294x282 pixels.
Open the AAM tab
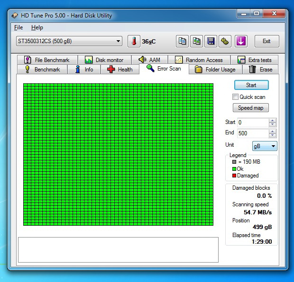click(150, 60)
